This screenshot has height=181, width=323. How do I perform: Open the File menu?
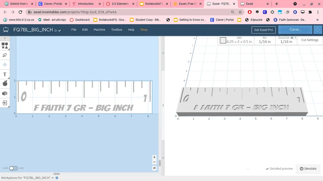coord(74,30)
